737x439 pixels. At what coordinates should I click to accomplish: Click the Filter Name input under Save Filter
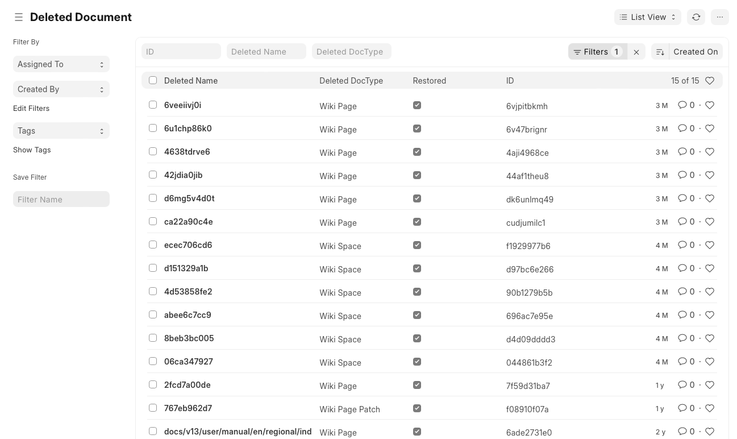(61, 199)
